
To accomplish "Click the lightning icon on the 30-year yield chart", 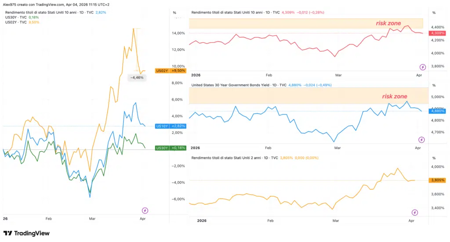I will pos(421,140).
